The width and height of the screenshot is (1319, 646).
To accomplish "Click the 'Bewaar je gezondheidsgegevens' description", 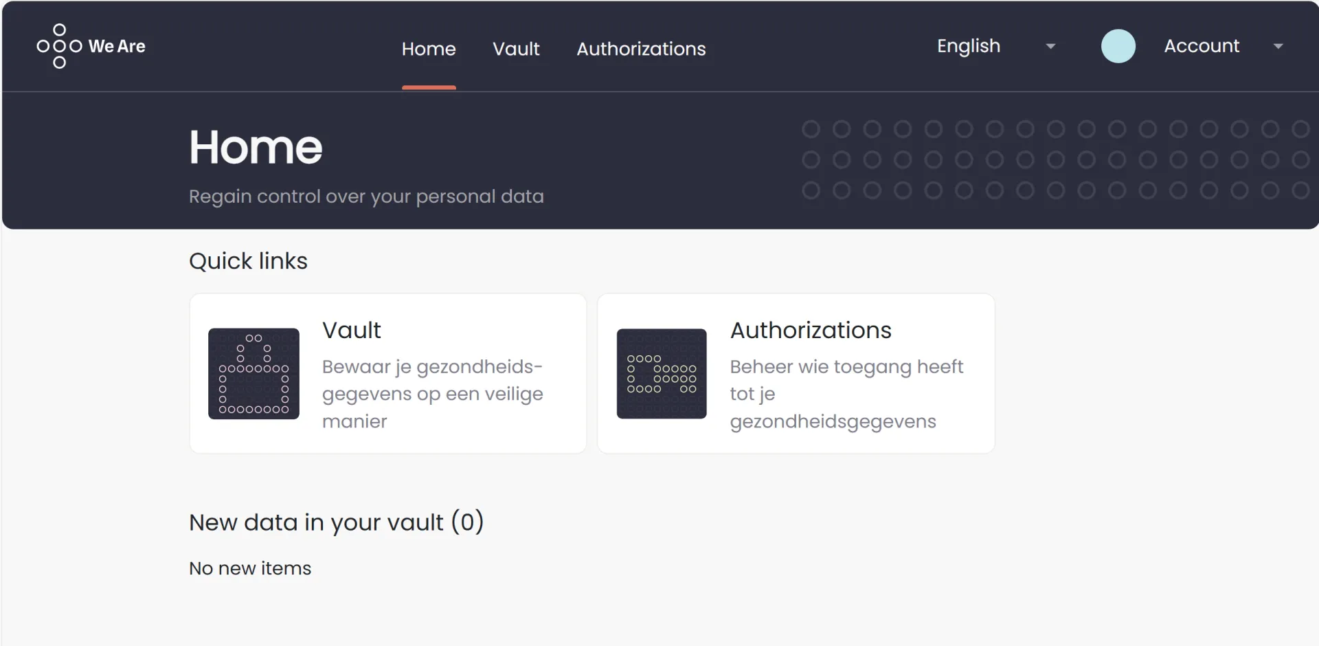I will (432, 394).
